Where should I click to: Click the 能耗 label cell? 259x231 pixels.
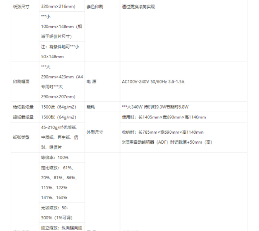point(91,107)
